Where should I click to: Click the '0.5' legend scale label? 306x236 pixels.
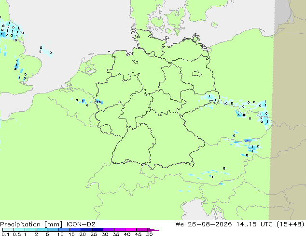click(17, 234)
